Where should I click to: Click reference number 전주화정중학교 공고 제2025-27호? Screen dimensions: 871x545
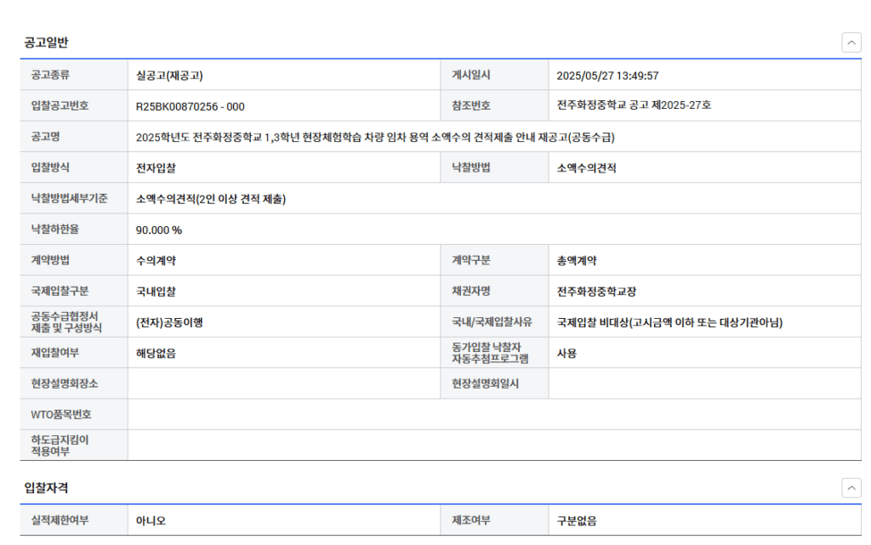pyautogui.click(x=634, y=105)
